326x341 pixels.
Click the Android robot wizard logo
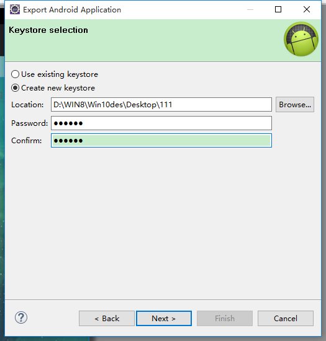click(x=301, y=39)
